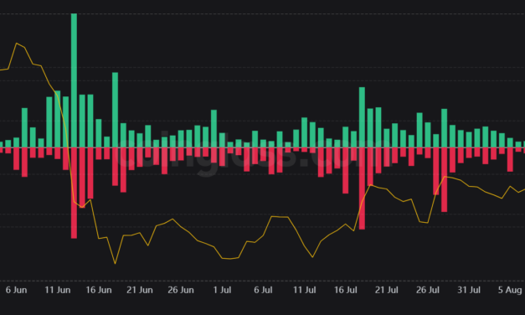525x315 pixels.
Task: Click the yellow line peak near 6 Jun
Action: (x=17, y=44)
